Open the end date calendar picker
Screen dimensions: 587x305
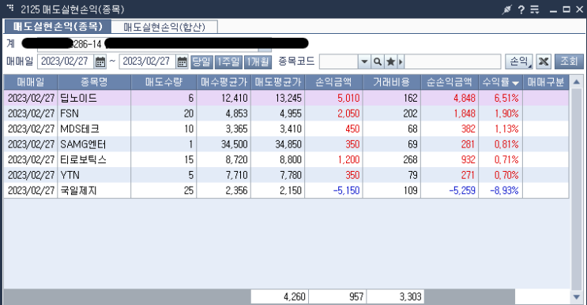(x=182, y=61)
